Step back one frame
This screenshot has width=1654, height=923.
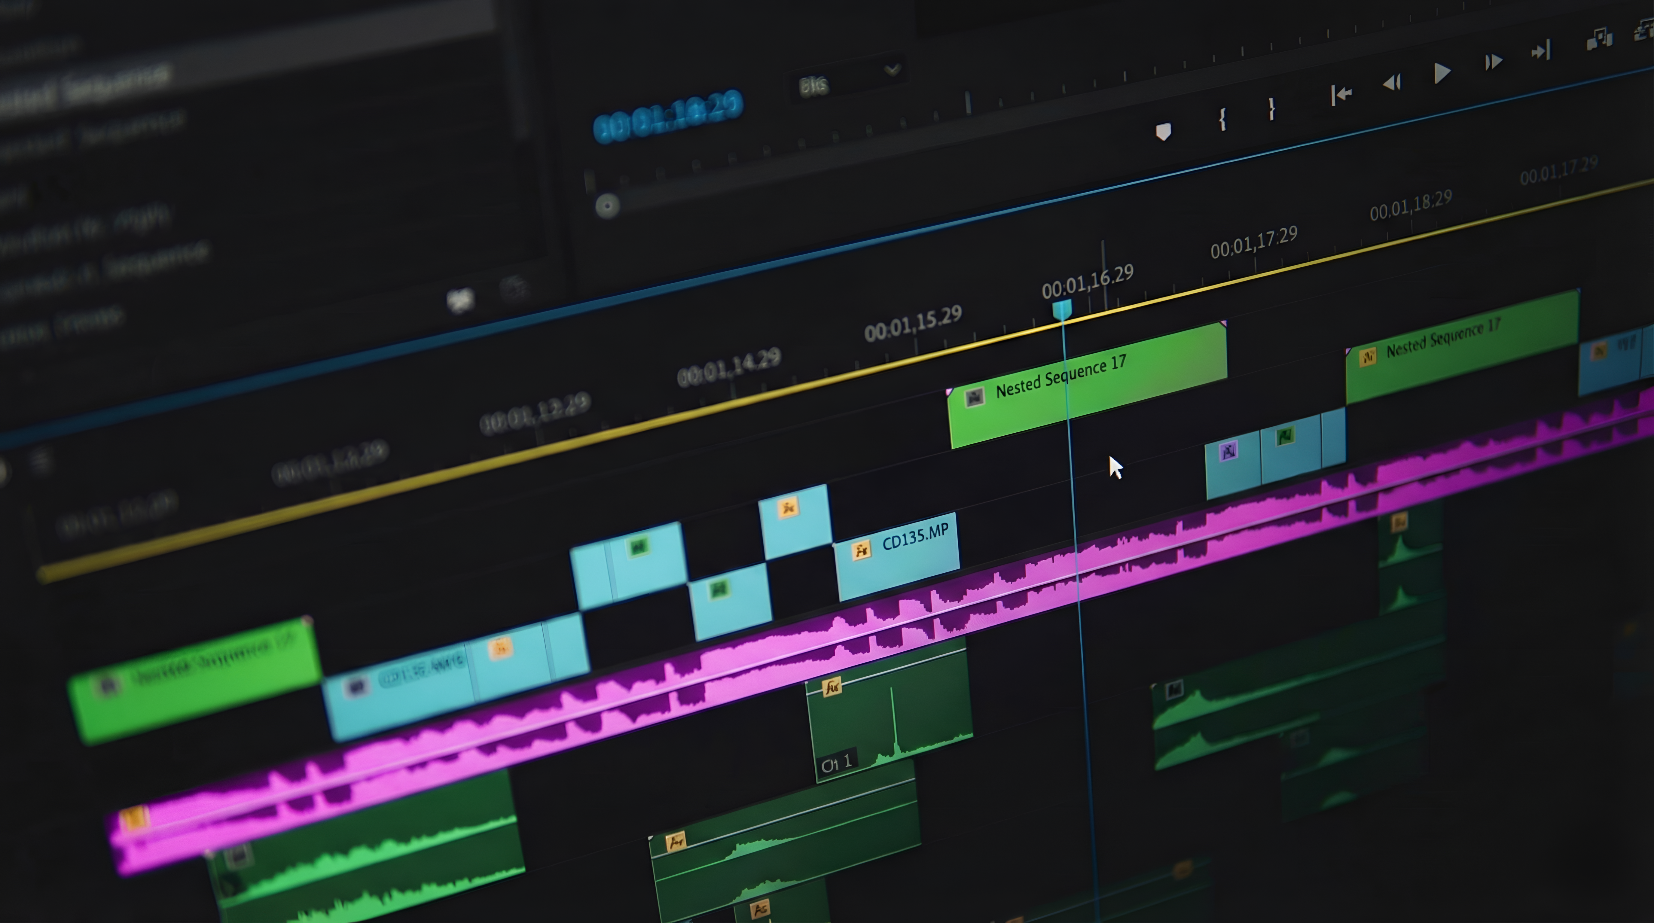(x=1392, y=82)
